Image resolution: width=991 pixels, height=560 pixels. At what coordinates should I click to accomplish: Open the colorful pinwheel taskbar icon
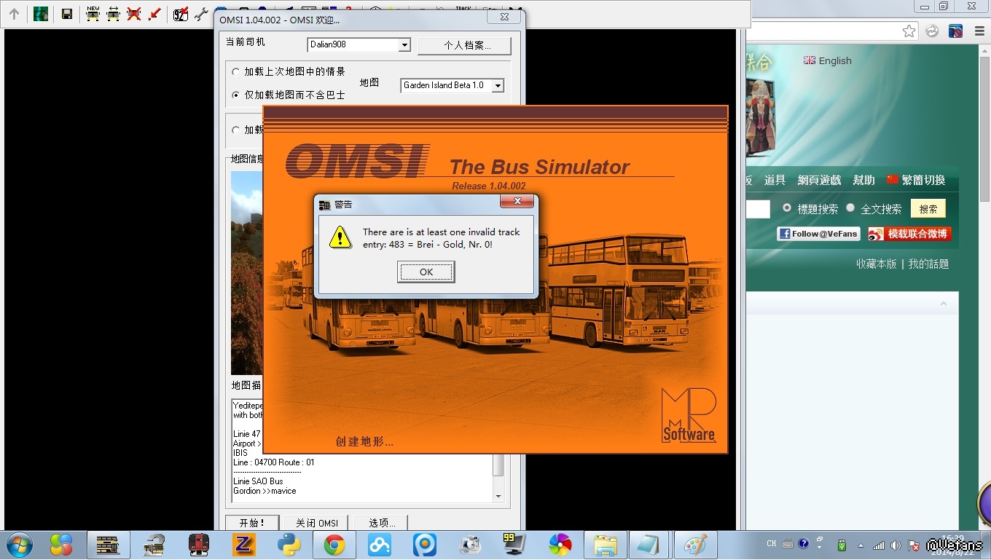point(560,545)
